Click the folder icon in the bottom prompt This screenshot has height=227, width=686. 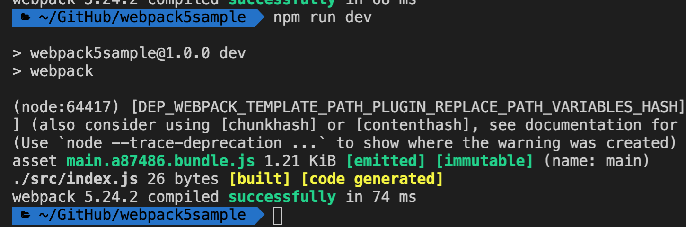26,215
